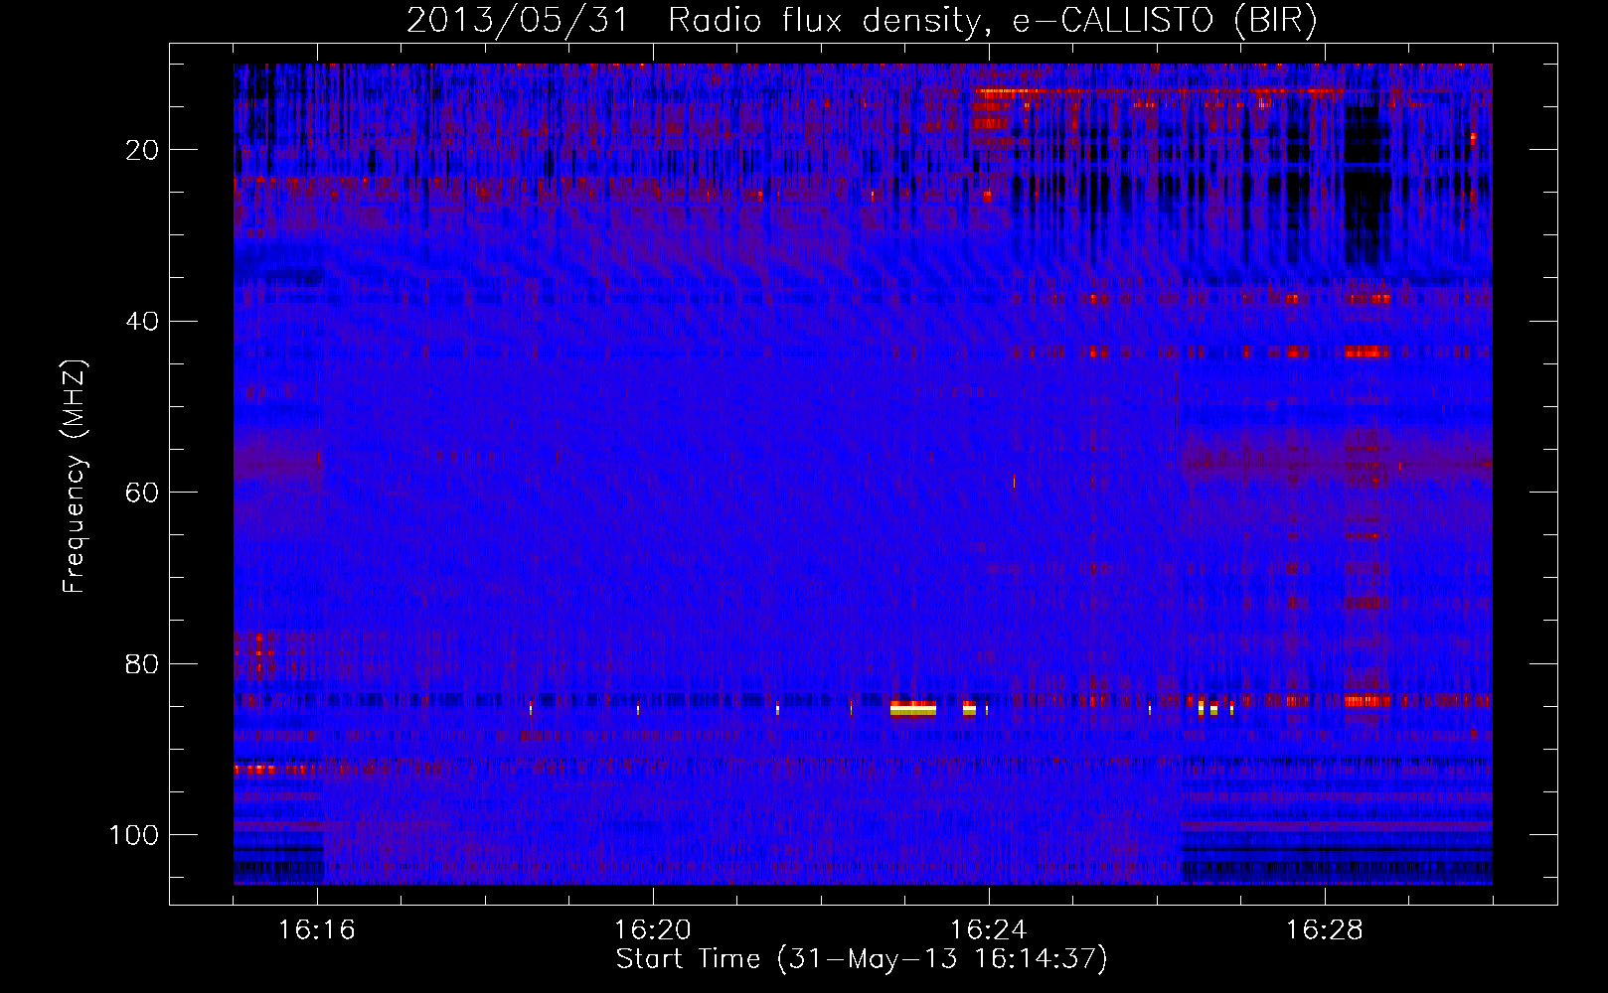
Task: Click the '40' frequency tick label
Action: point(142,322)
